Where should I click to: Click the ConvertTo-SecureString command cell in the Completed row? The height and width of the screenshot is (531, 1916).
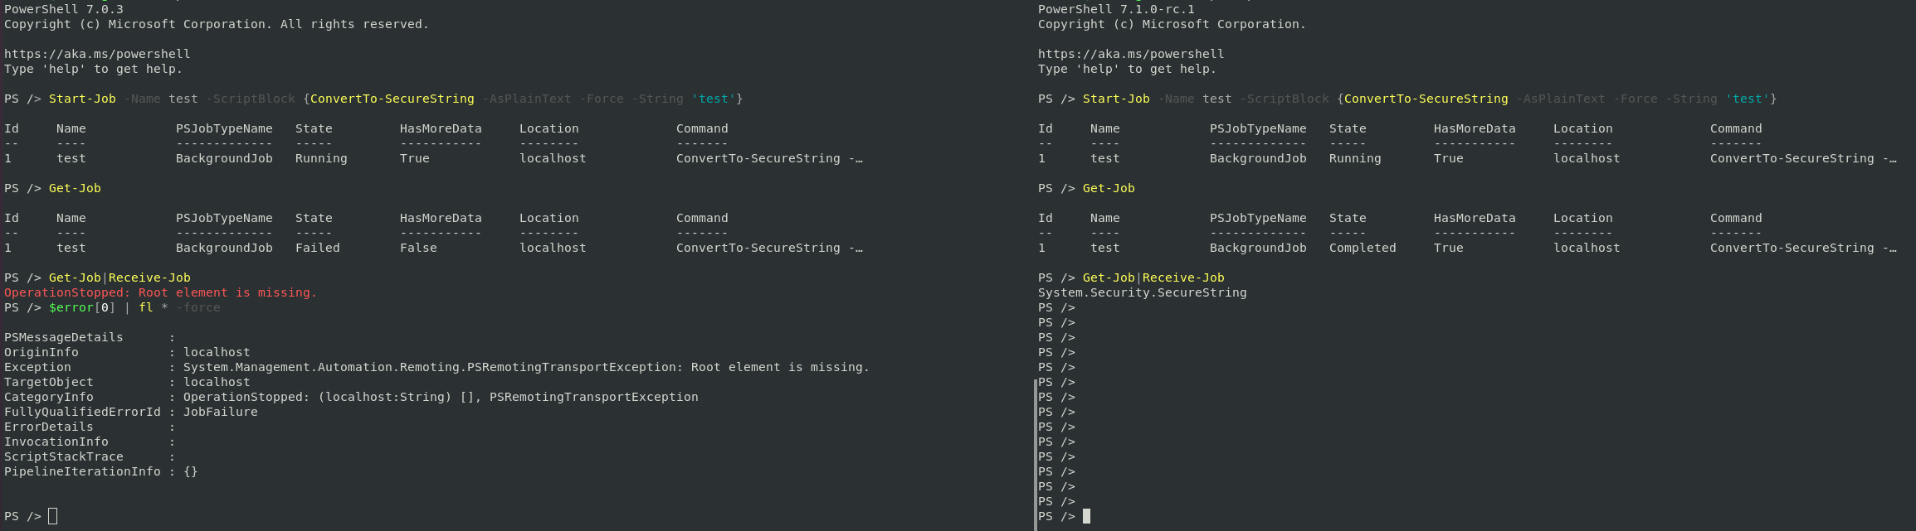tap(1803, 248)
